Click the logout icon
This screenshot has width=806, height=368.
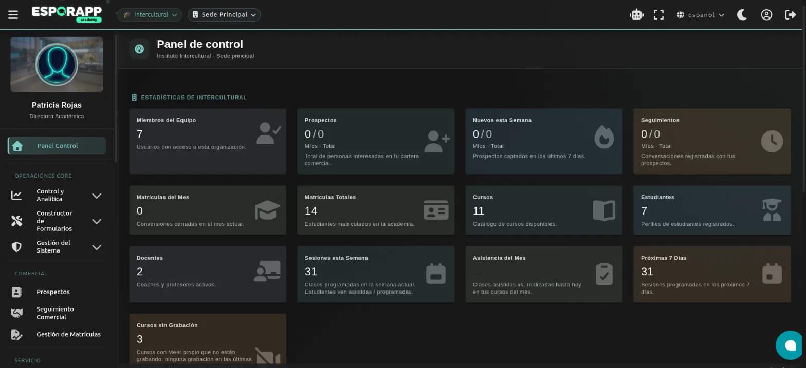[791, 15]
